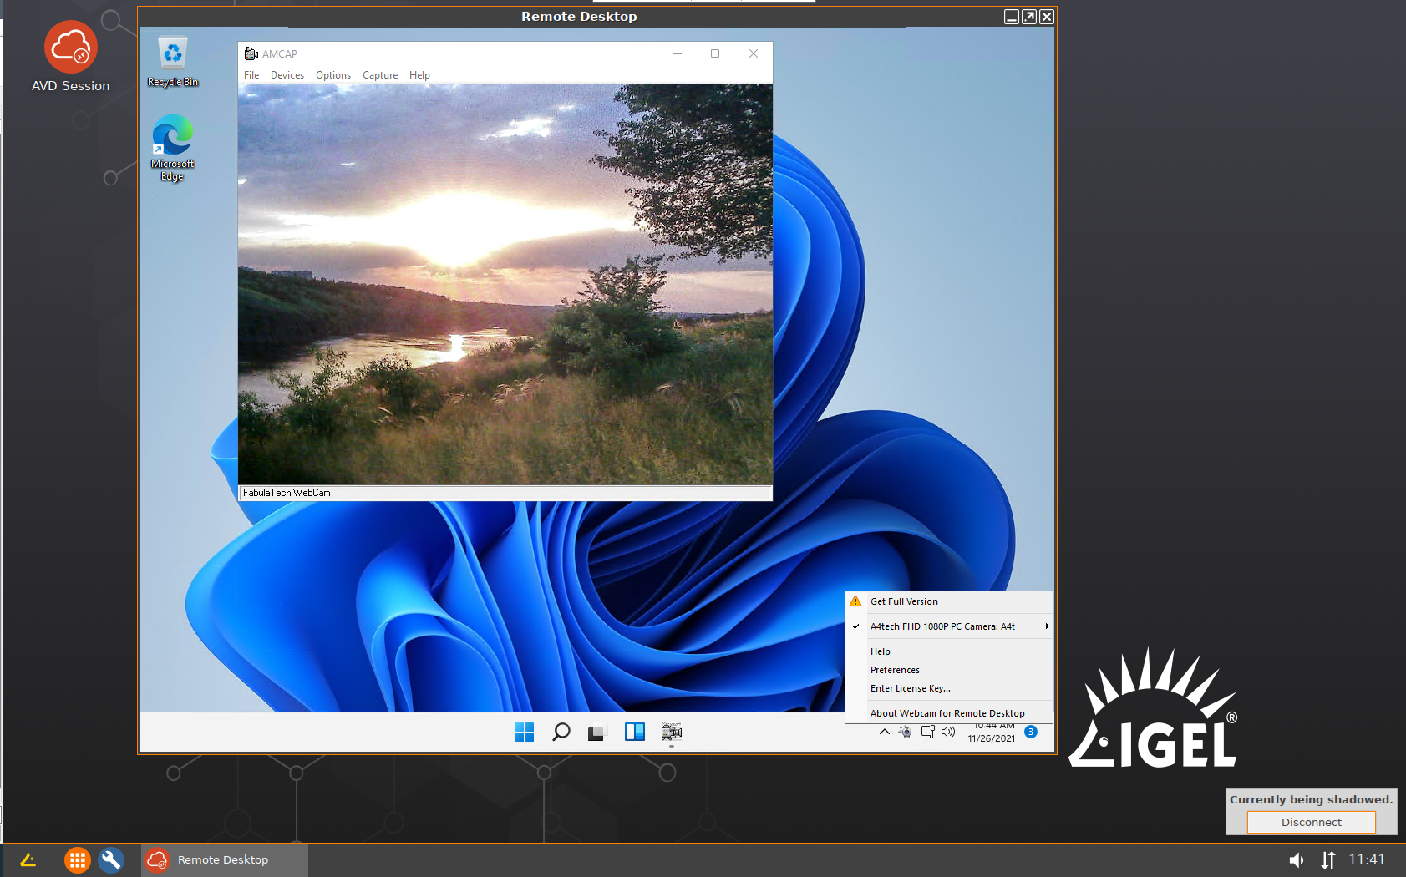The image size is (1406, 877).
Task: Open Widgets on the Windows taskbar
Action: 635,733
